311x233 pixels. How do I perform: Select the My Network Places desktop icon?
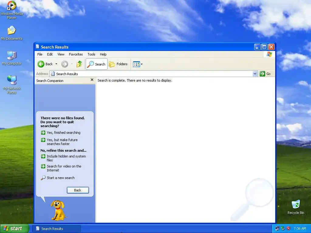12,85
